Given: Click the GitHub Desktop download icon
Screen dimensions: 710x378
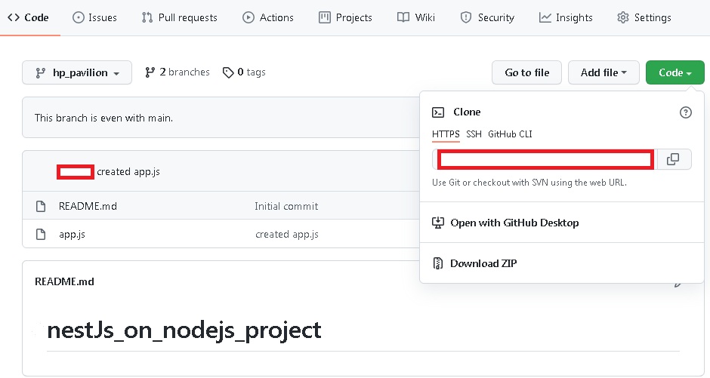Looking at the screenshot, I should coord(438,223).
